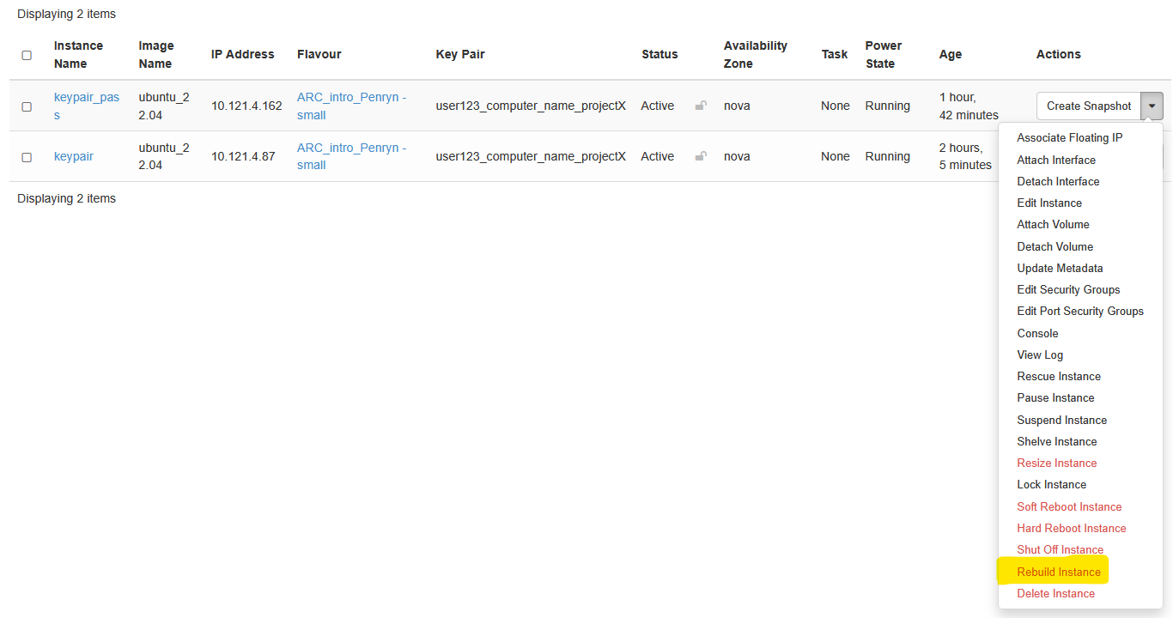Open ARC_intro_Penryn - small flavour for keypair_pas
The width and height of the screenshot is (1173, 618).
[352, 106]
